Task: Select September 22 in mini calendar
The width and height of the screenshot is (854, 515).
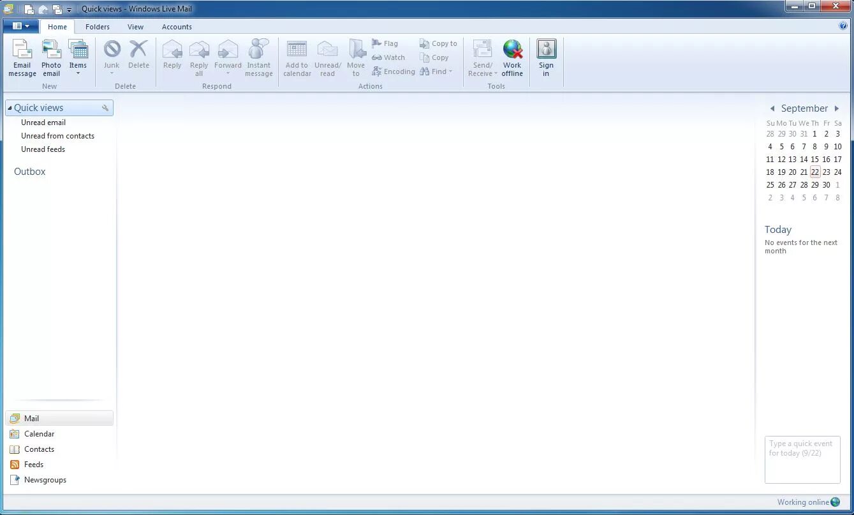Action: point(815,172)
